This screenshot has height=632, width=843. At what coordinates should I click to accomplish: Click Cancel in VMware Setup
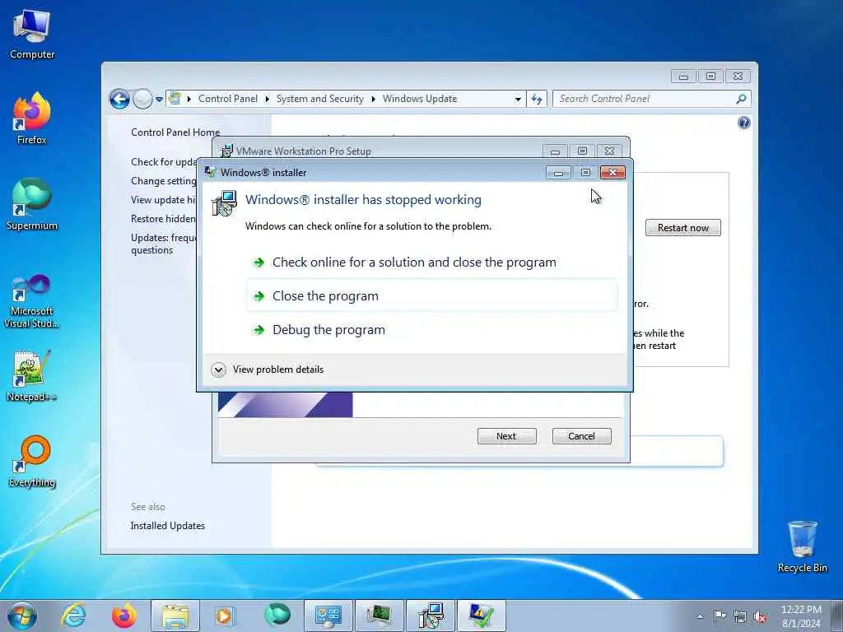click(582, 436)
